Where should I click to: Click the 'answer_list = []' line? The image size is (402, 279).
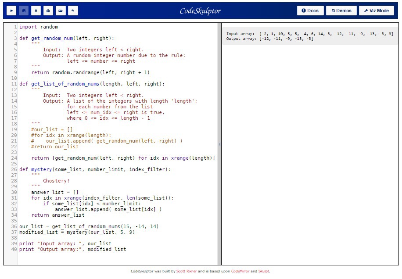pyautogui.click(x=55, y=192)
